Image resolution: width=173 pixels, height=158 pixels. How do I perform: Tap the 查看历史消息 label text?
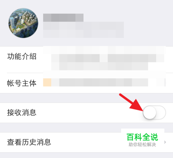[29, 142]
